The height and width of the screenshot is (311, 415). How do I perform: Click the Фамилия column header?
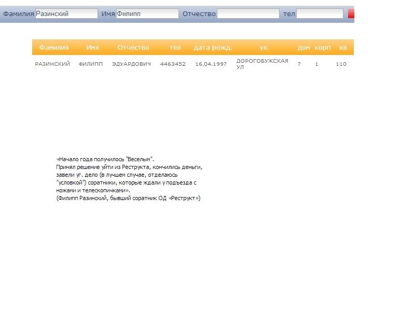pyautogui.click(x=54, y=48)
